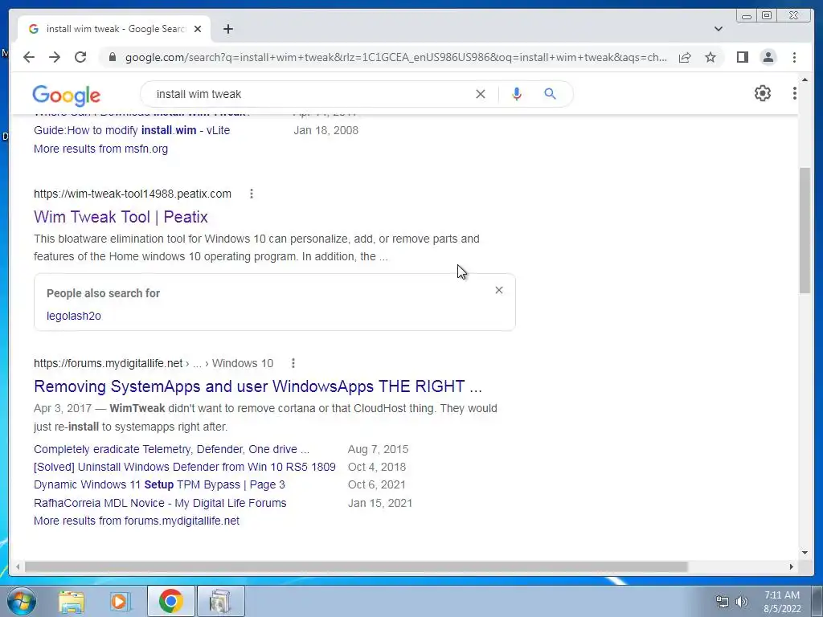
Task: Start voice search with the microphone
Action: (517, 94)
